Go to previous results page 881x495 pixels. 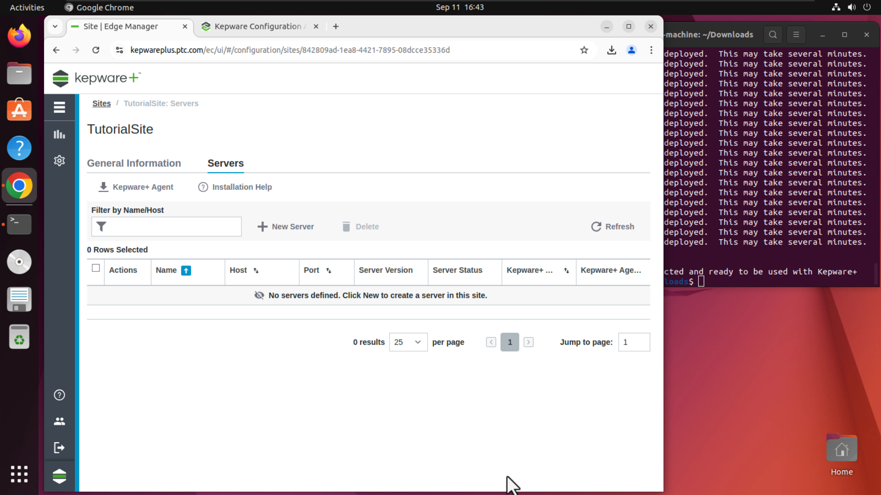coord(491,342)
